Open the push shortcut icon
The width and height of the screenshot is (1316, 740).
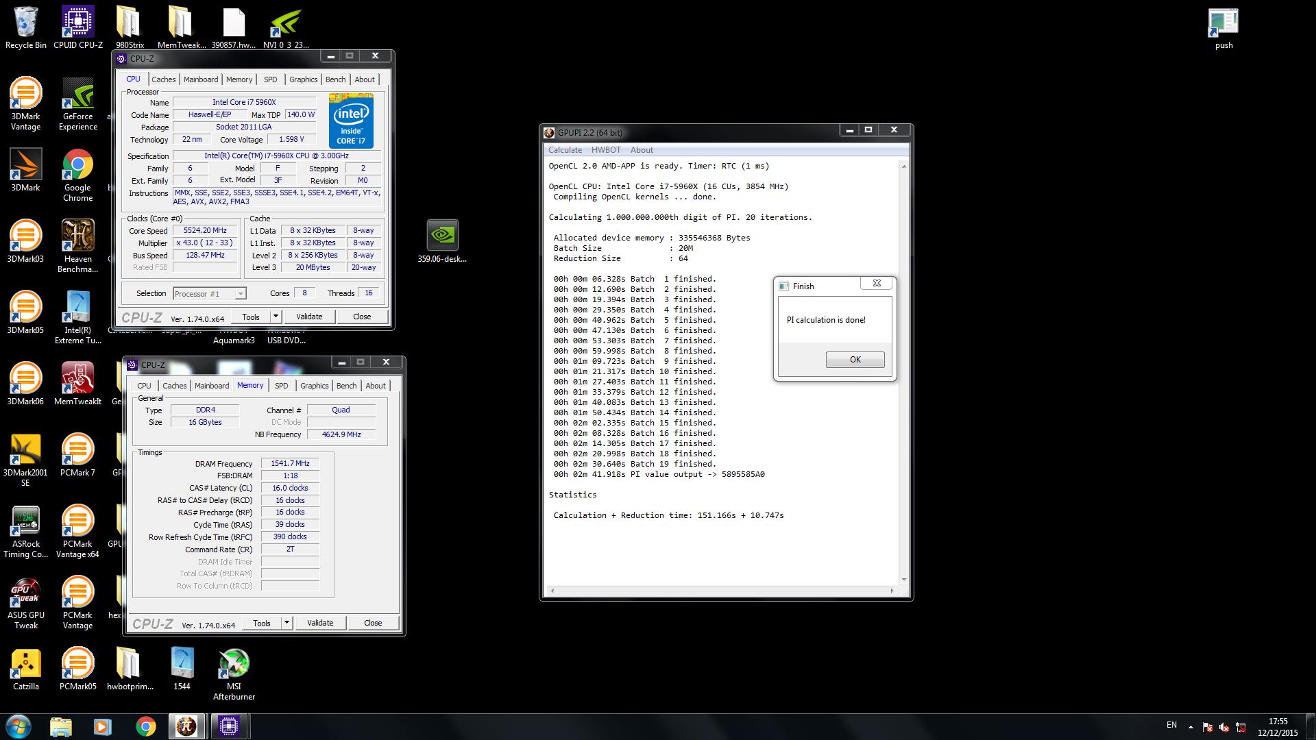[x=1224, y=27]
